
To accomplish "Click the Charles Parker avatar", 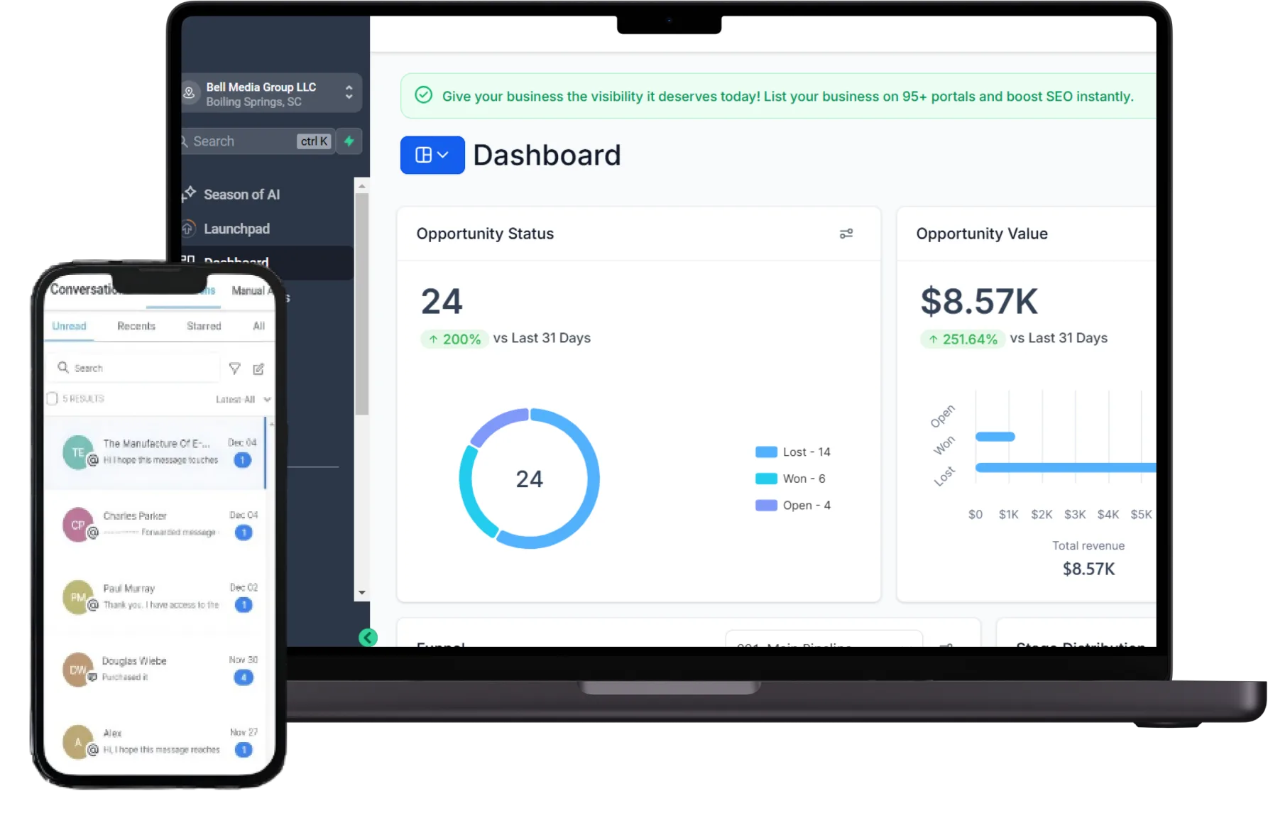I will tap(78, 525).
